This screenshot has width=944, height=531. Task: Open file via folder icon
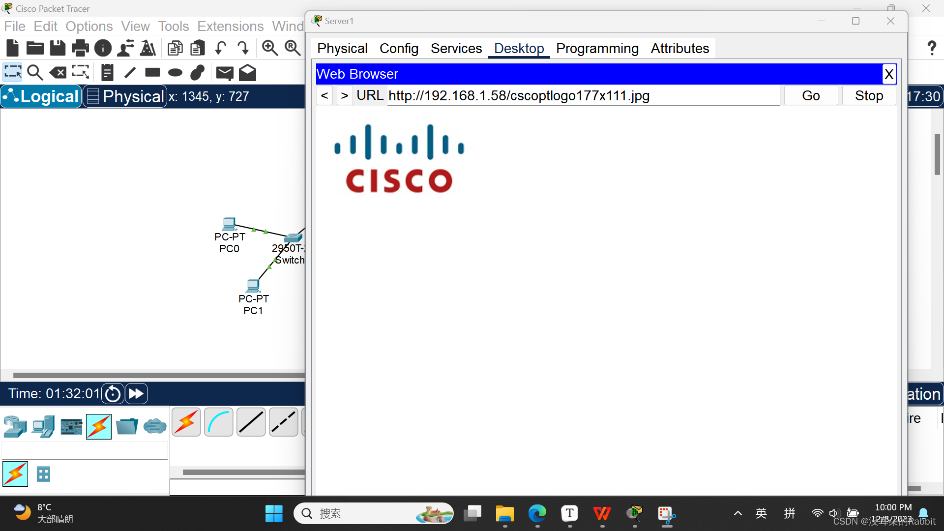click(x=35, y=48)
